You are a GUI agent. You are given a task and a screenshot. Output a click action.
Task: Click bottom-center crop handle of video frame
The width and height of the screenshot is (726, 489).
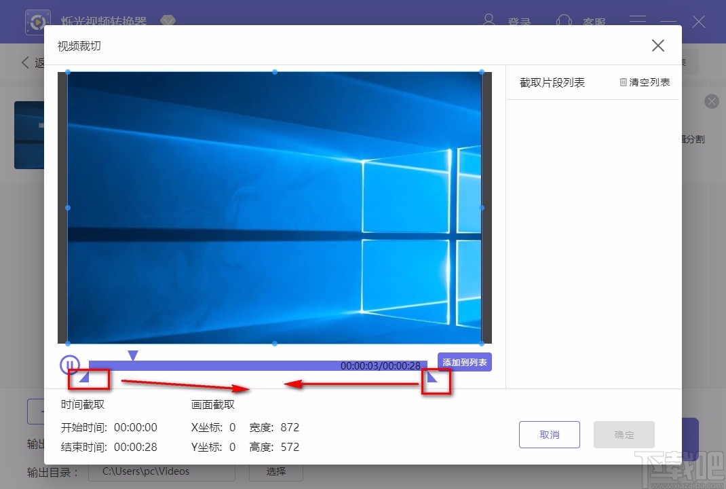(275, 344)
